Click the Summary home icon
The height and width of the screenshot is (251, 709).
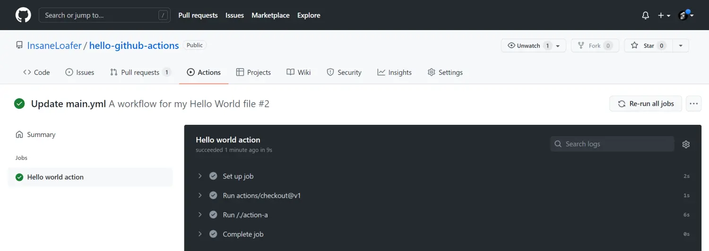tap(19, 135)
